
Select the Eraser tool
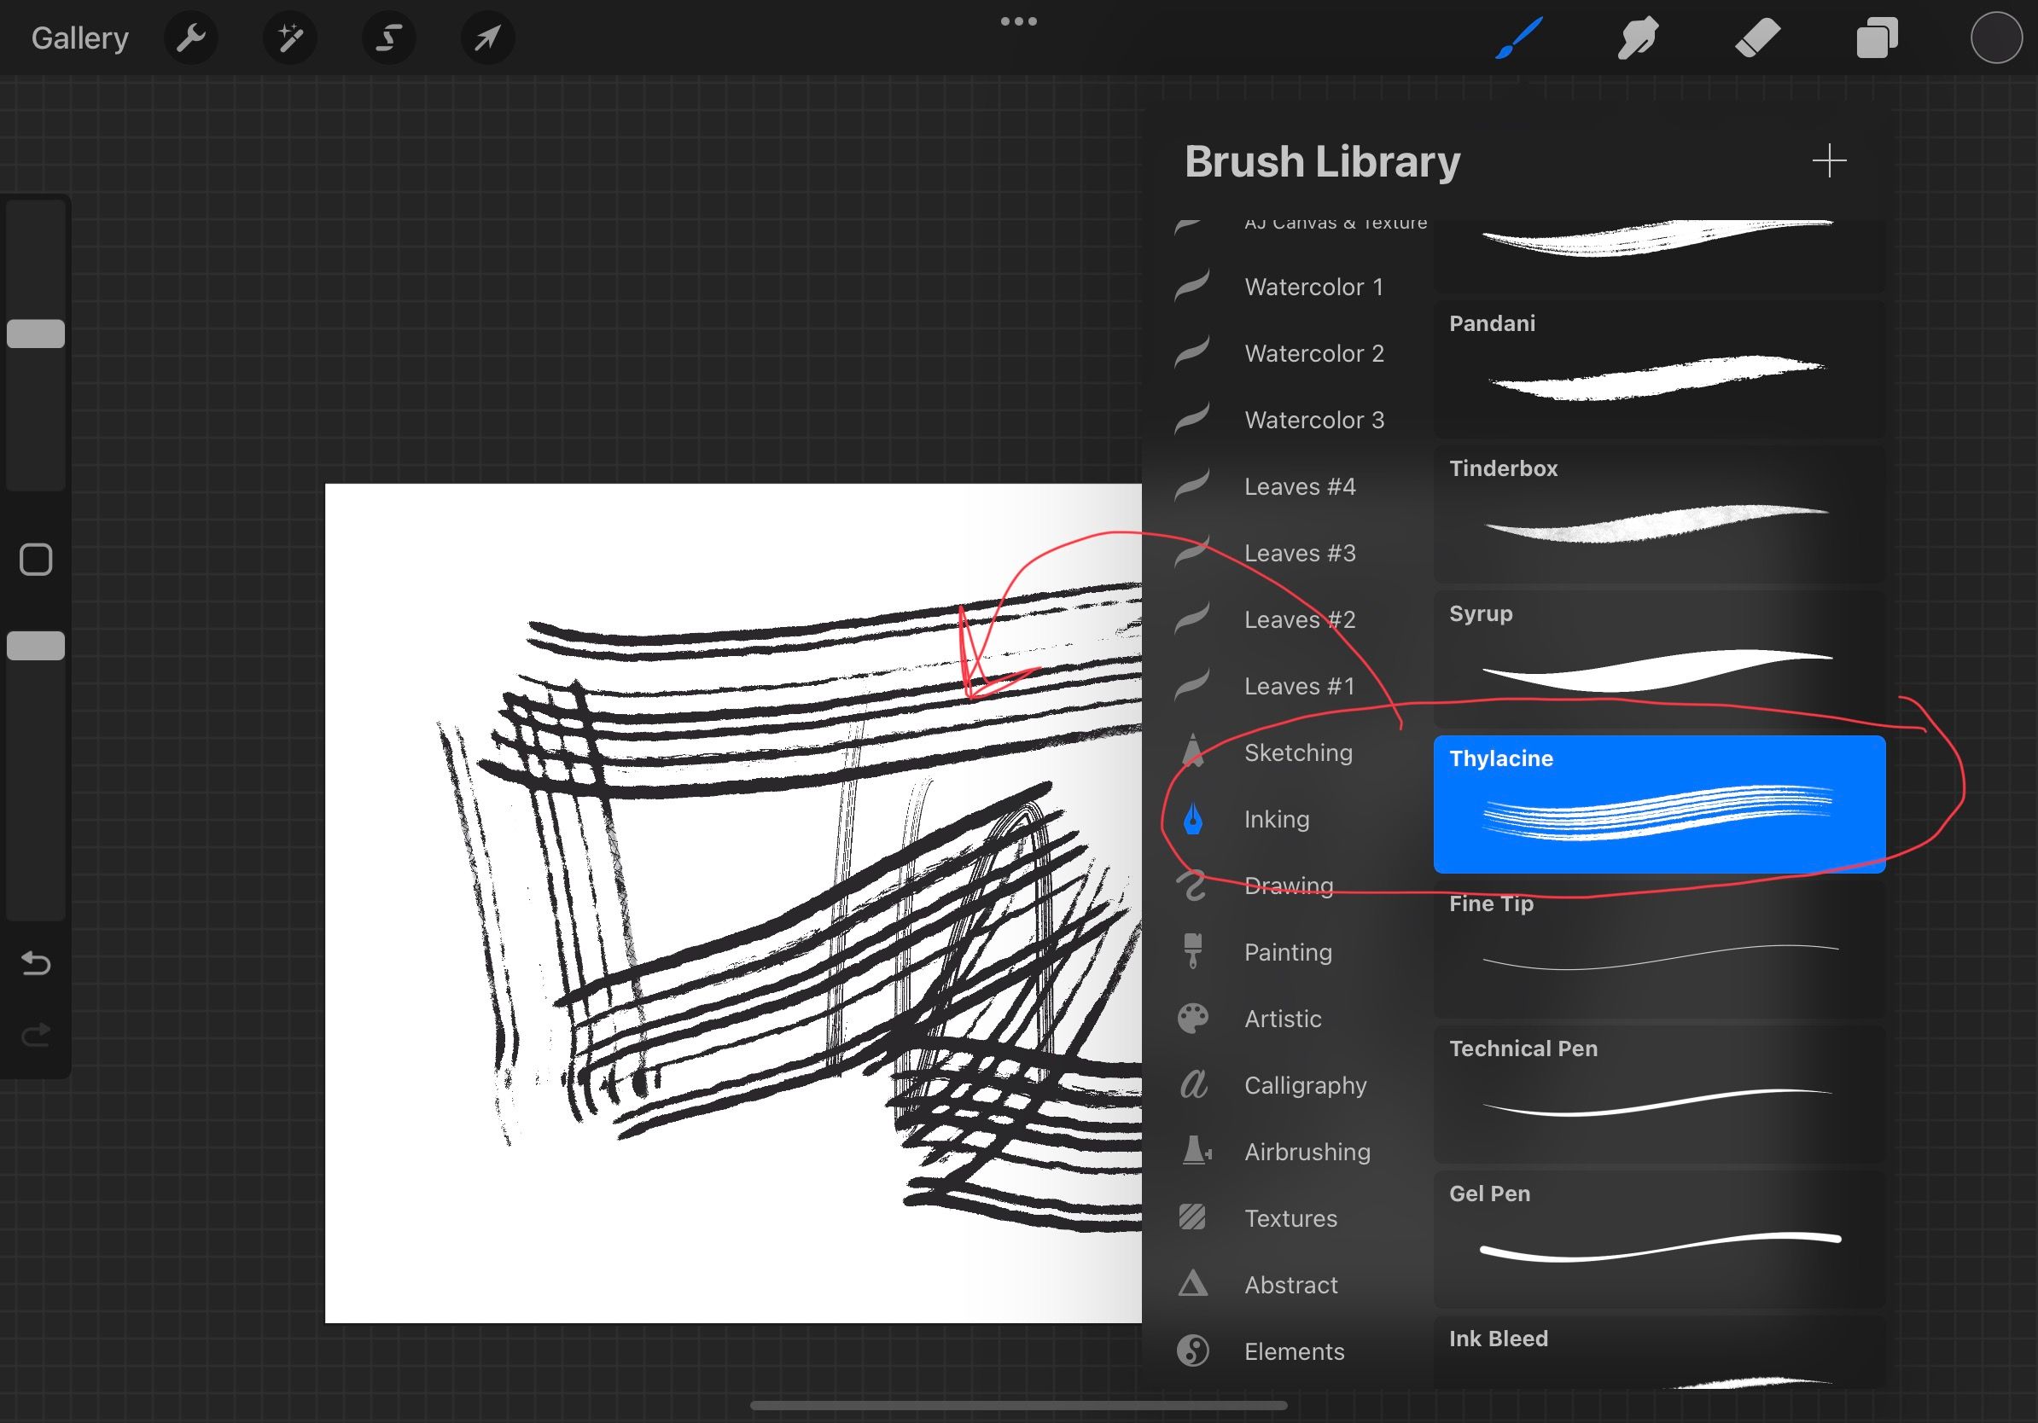(1757, 38)
